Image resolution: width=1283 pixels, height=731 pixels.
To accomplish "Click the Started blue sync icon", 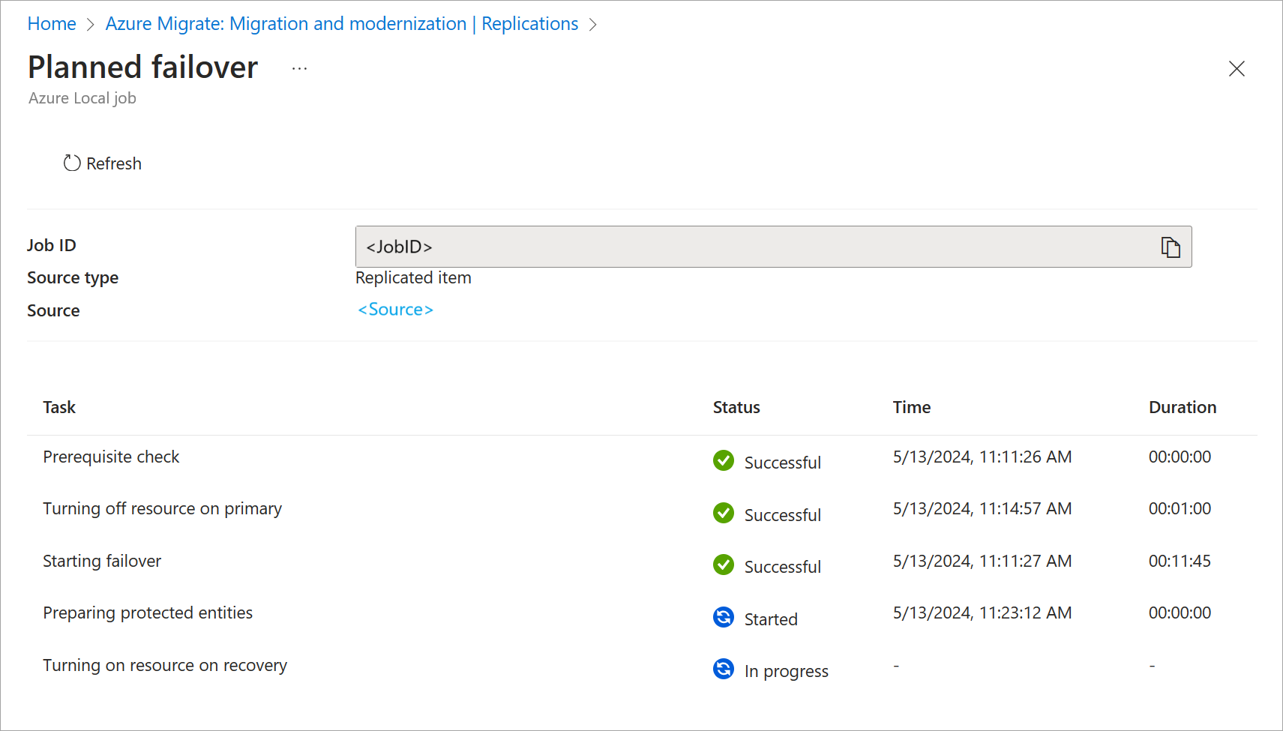I will pos(724,617).
